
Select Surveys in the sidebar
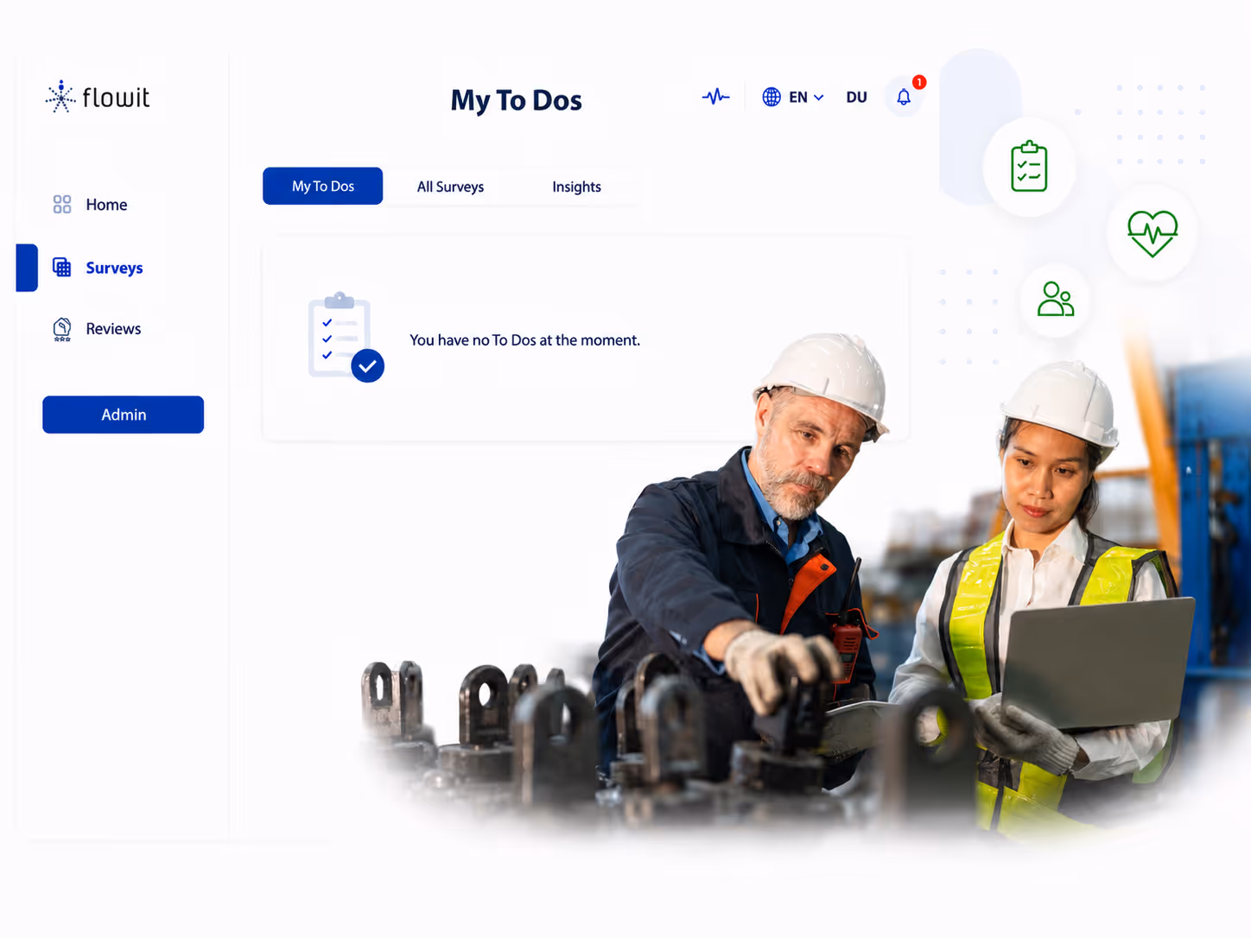click(x=113, y=268)
